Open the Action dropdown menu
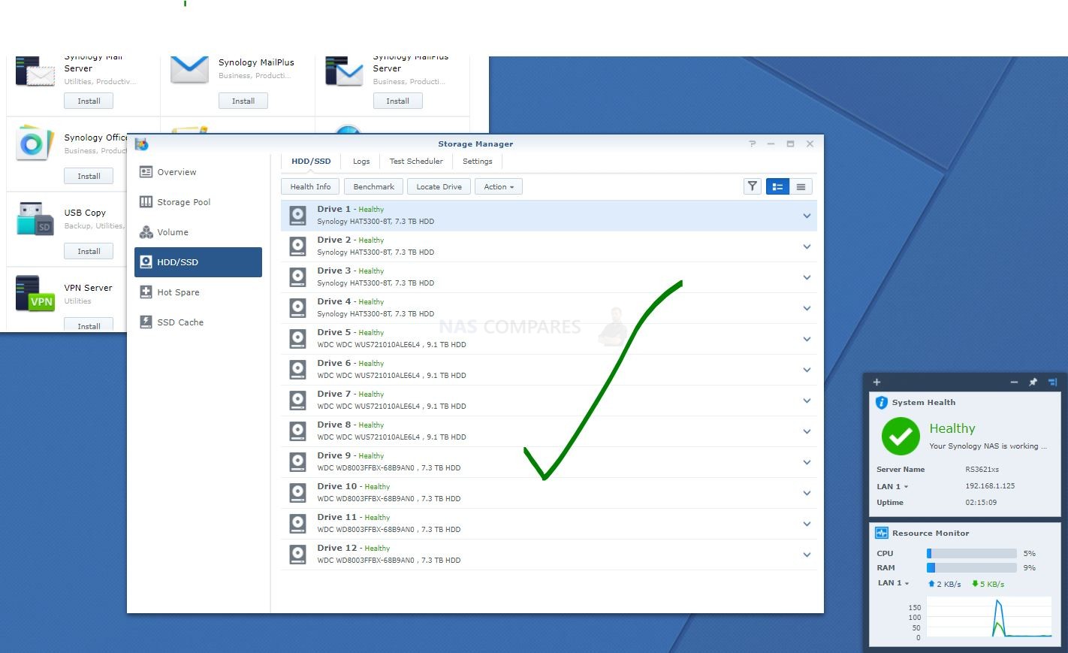Viewport: 1068px width, 653px height. [499, 187]
